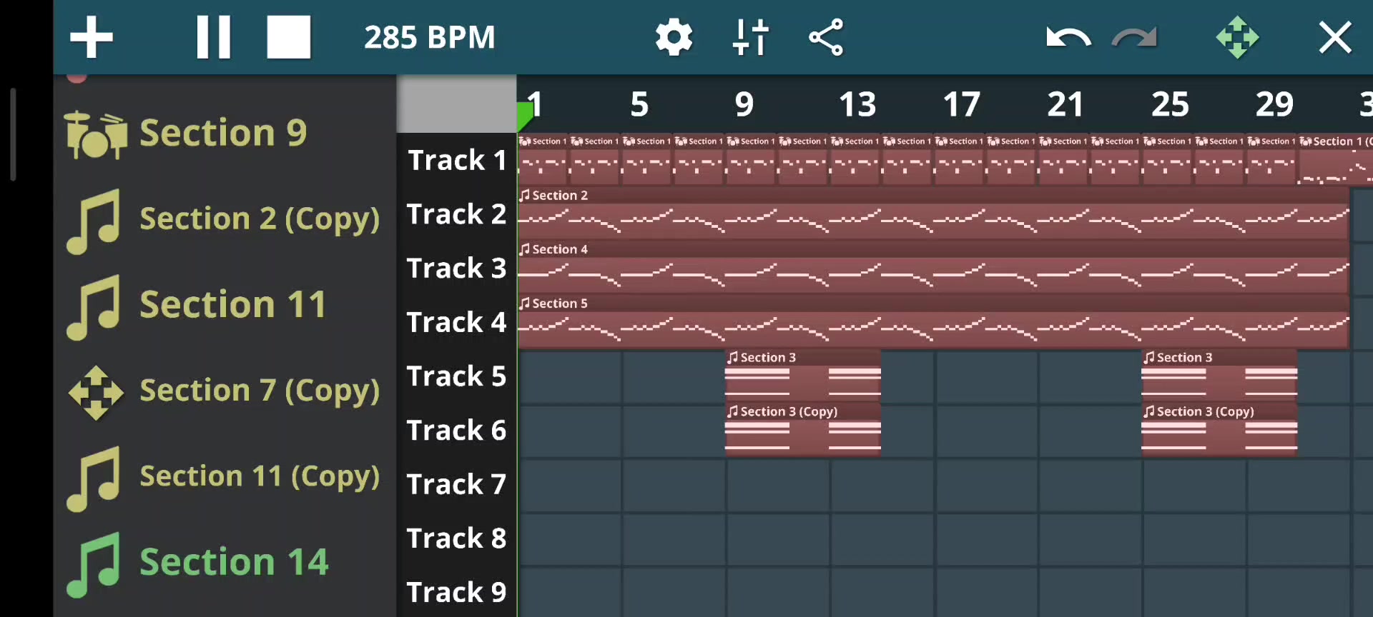The image size is (1373, 617).
Task: Select the Track 7 header
Action: pos(457,484)
